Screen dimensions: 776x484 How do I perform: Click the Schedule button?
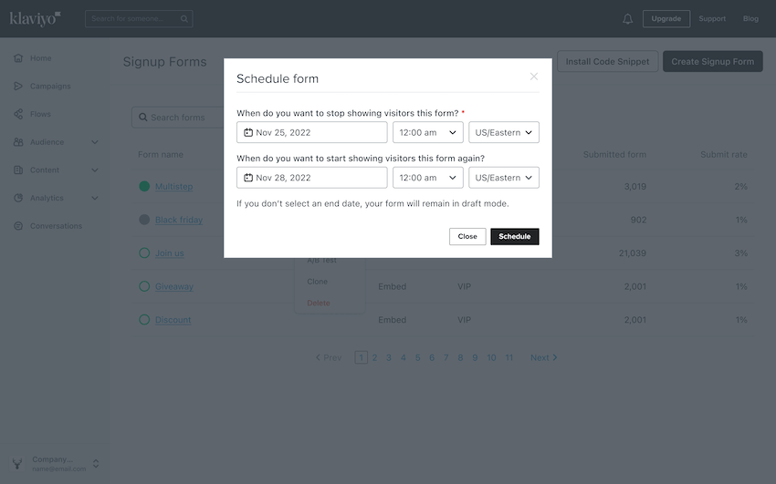click(x=515, y=237)
